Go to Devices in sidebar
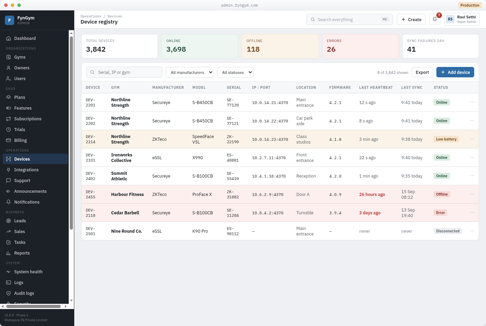 pos(35,159)
